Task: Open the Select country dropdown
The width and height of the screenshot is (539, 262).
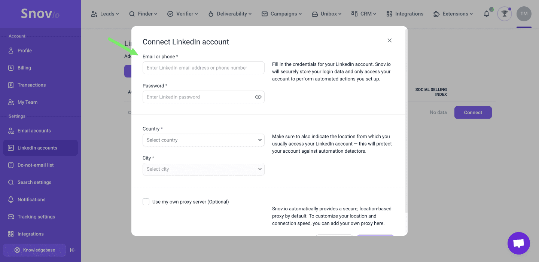Action: click(x=203, y=140)
